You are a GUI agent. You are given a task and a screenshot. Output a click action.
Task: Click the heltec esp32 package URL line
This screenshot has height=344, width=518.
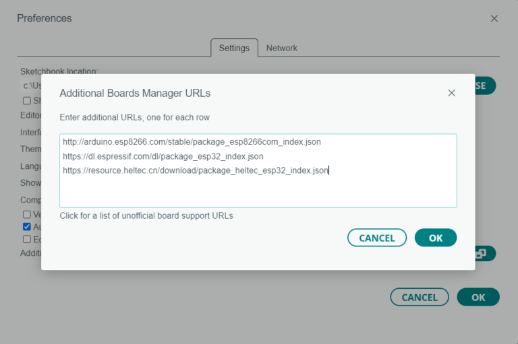click(x=196, y=170)
